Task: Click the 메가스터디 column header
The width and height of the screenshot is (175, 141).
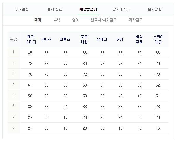Action: (31, 39)
